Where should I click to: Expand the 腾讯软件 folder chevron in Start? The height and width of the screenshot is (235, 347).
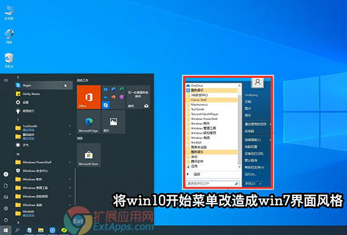pos(70,135)
